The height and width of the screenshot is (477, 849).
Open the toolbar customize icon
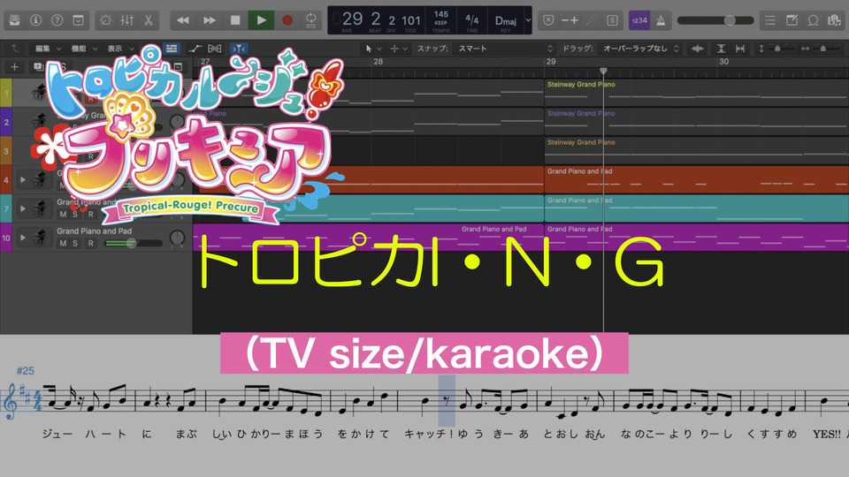78,20
